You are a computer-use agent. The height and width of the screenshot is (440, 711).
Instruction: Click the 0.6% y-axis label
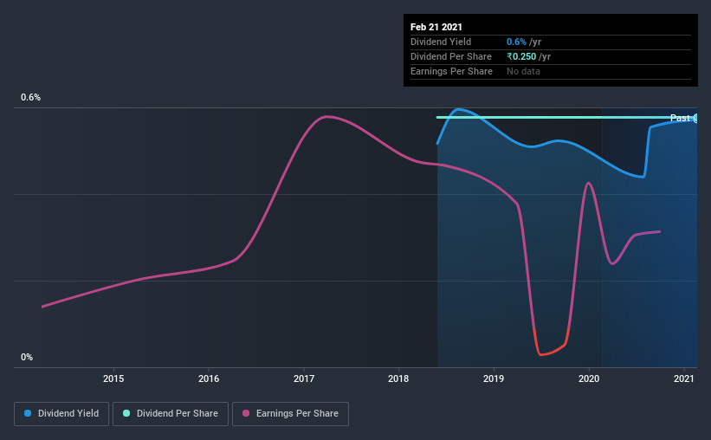coord(30,98)
